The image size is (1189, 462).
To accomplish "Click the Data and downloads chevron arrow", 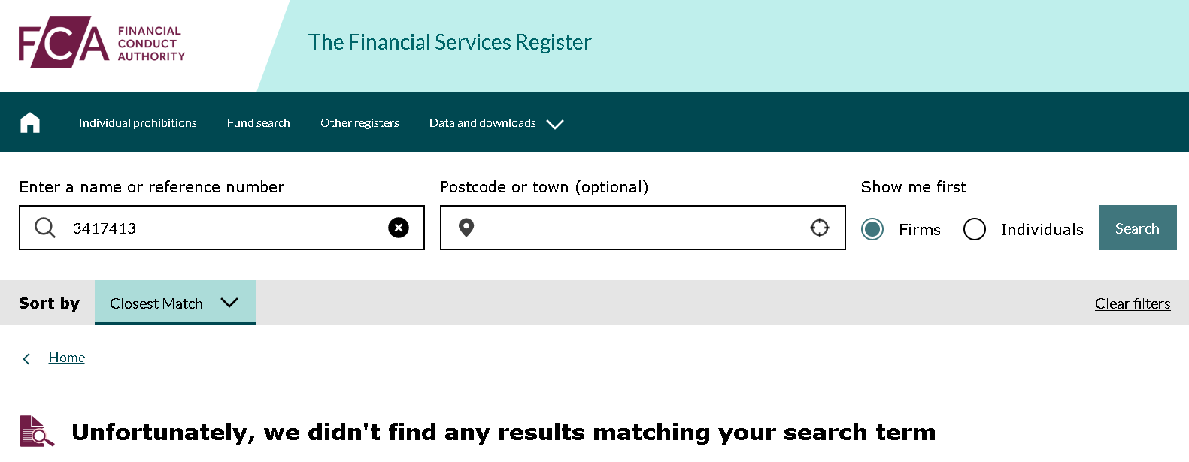I will pyautogui.click(x=555, y=125).
